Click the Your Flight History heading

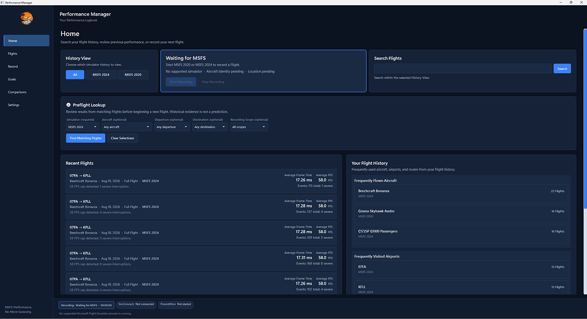point(370,163)
